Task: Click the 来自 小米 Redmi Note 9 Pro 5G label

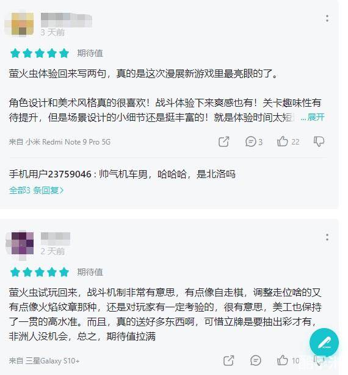Action: (60, 142)
